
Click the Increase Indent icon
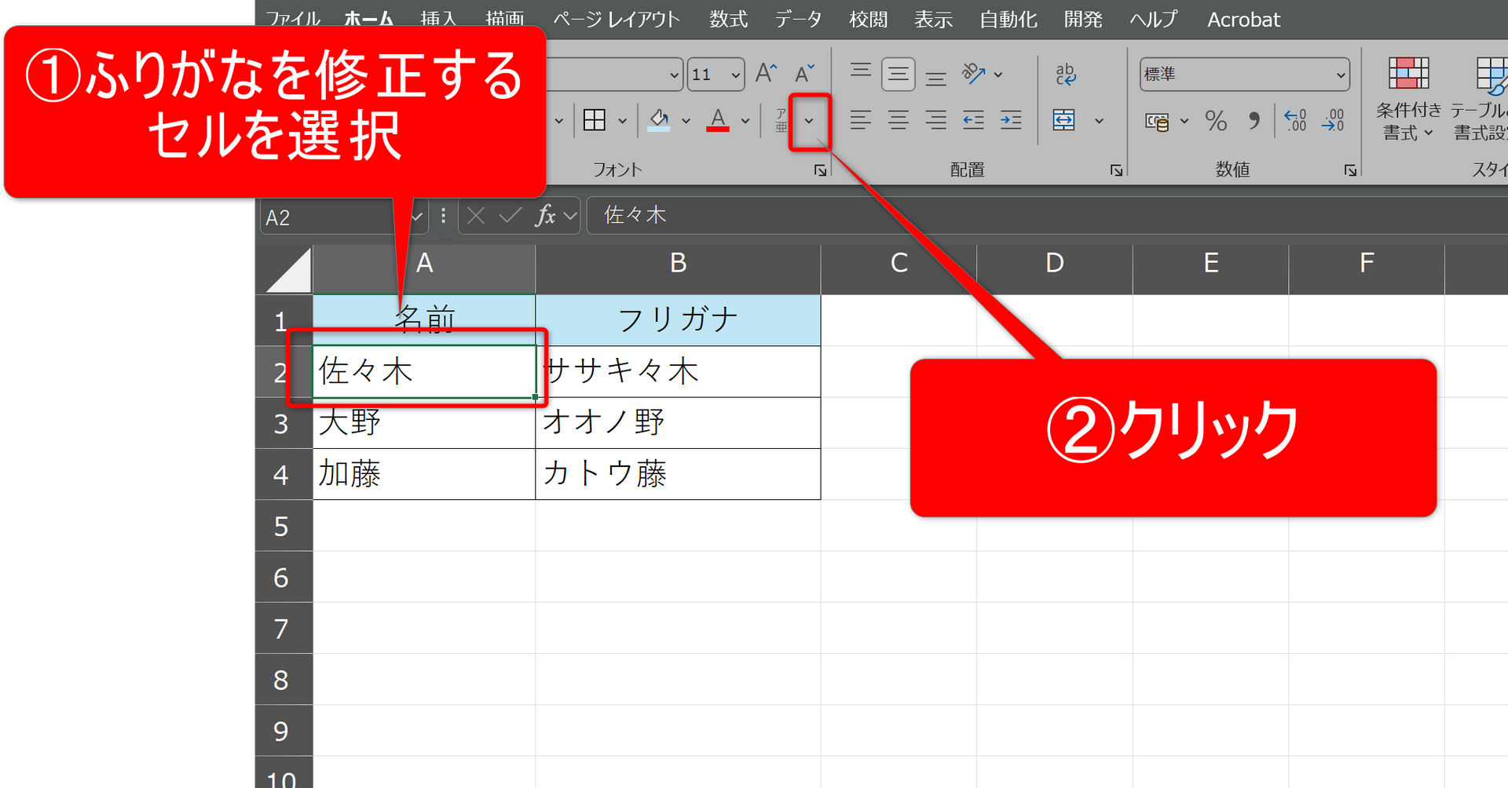[x=1011, y=120]
